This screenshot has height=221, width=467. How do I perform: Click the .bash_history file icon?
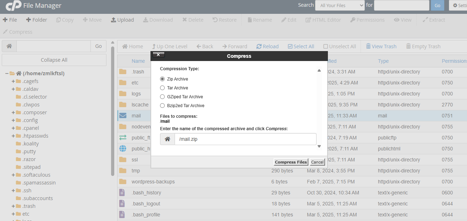click(x=122, y=193)
